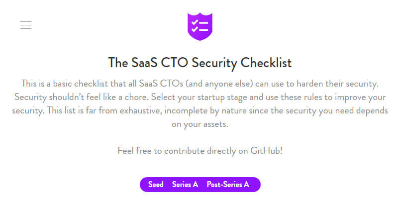Open the hamburger menu icon
The height and width of the screenshot is (199, 398).
pos(26,25)
